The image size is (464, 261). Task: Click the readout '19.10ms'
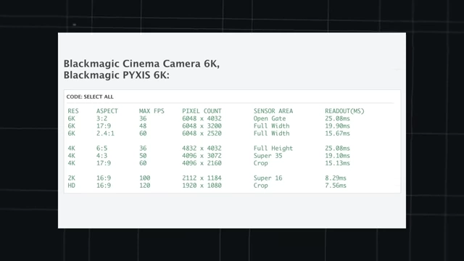(x=337, y=156)
